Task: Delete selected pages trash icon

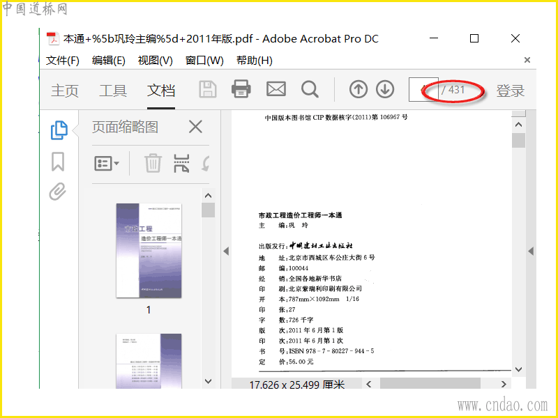Action: pyautogui.click(x=153, y=163)
